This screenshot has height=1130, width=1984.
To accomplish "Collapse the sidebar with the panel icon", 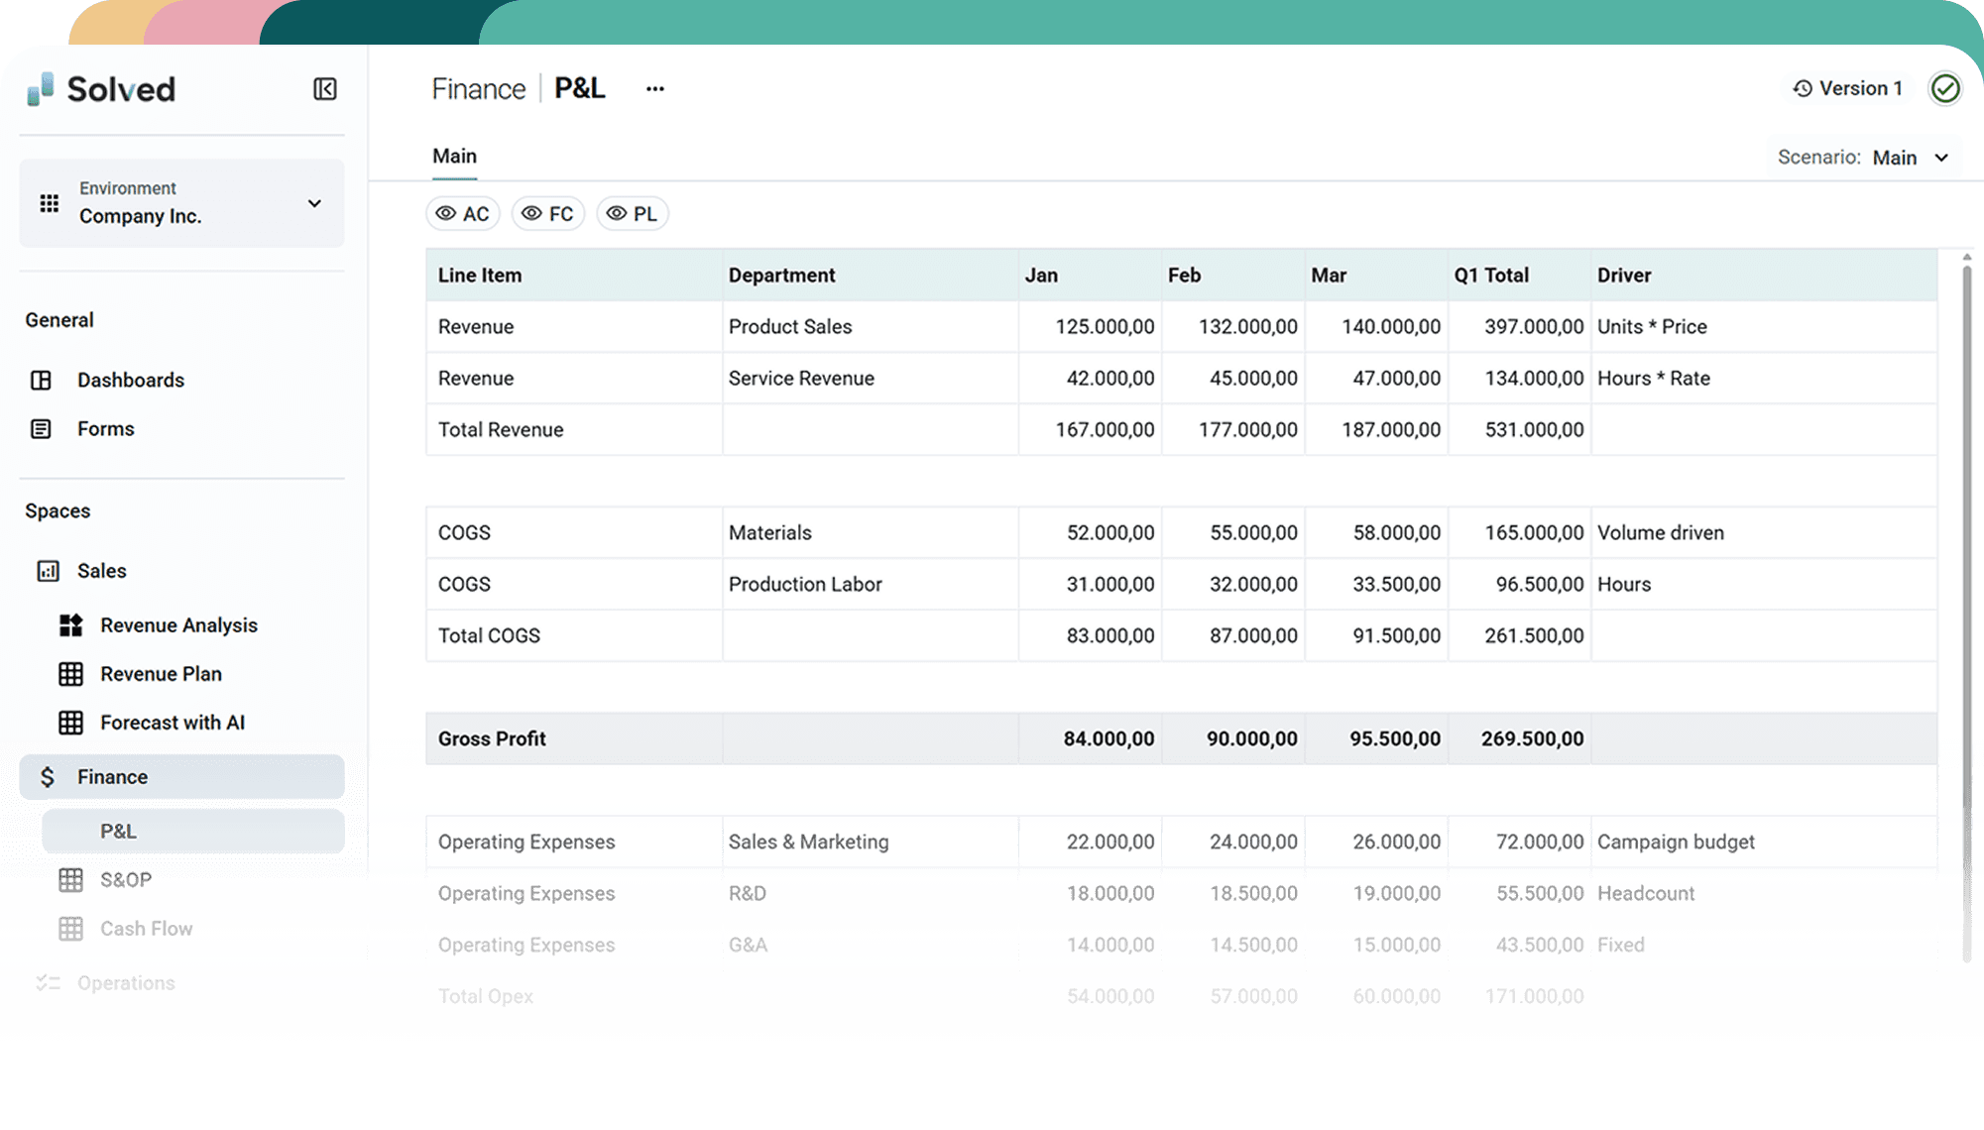I will [324, 89].
